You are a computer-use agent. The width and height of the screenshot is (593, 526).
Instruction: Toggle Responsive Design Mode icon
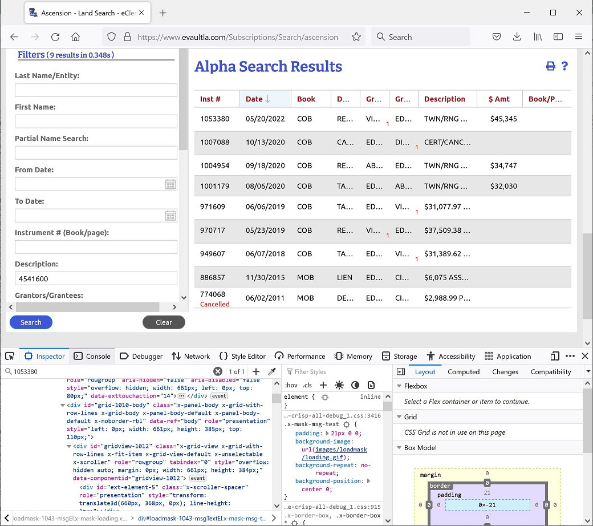(x=555, y=356)
